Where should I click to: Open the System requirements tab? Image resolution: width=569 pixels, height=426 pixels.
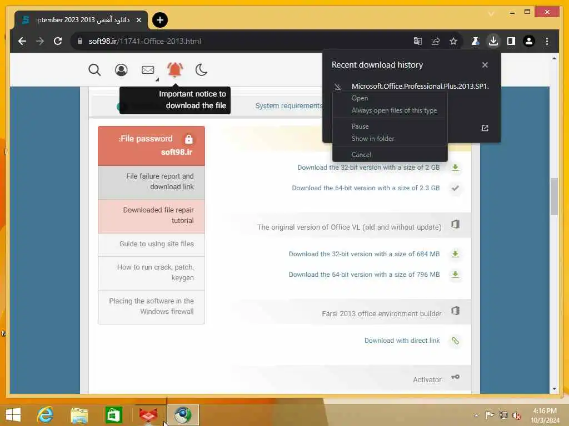pos(289,106)
